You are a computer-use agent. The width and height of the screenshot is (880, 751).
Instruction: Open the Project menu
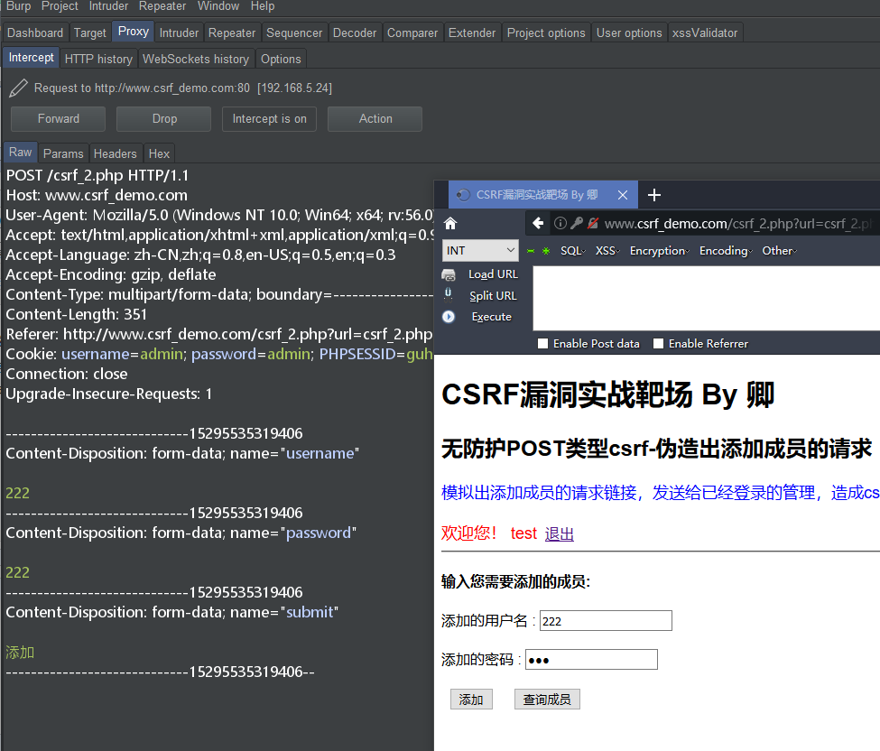pyautogui.click(x=60, y=6)
